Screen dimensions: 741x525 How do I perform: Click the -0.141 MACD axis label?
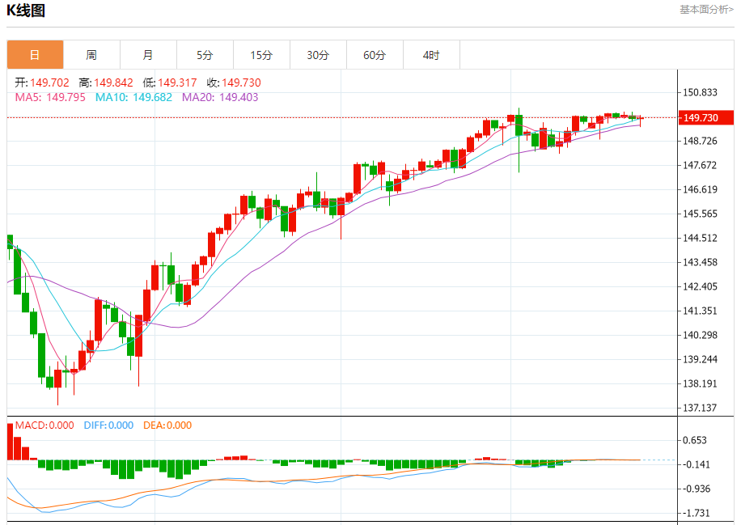(695, 464)
